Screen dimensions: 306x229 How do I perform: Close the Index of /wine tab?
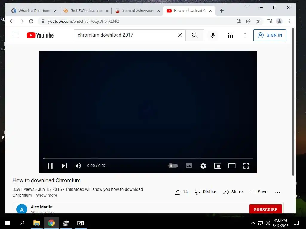click(159, 11)
